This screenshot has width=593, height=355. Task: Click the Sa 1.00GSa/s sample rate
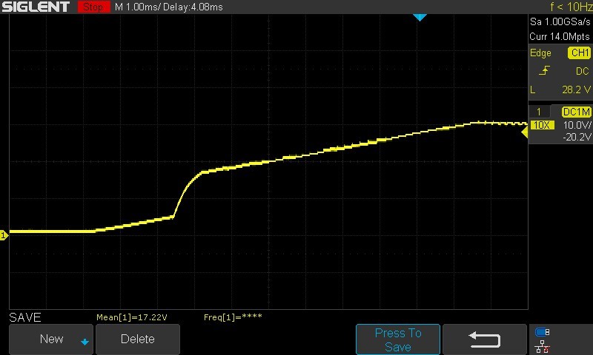click(560, 22)
